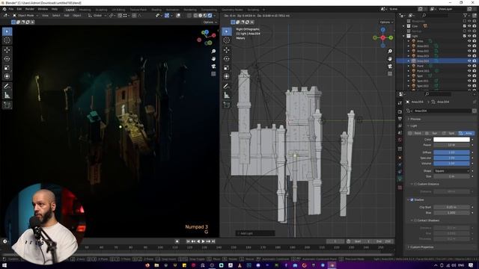Click Zoom icon in left viewport
Screen dimensions: 479x269
tap(213, 52)
